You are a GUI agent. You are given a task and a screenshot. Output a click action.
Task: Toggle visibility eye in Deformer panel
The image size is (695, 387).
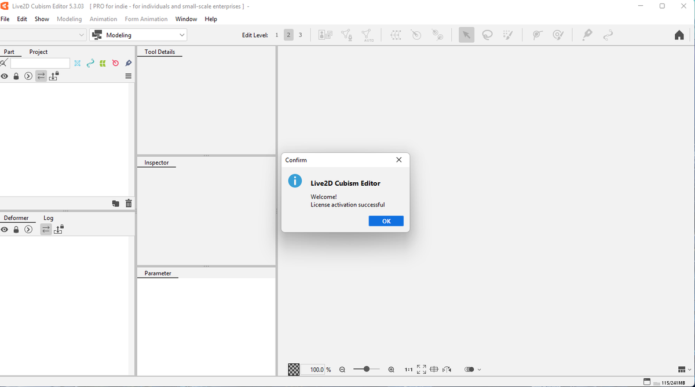coord(4,230)
